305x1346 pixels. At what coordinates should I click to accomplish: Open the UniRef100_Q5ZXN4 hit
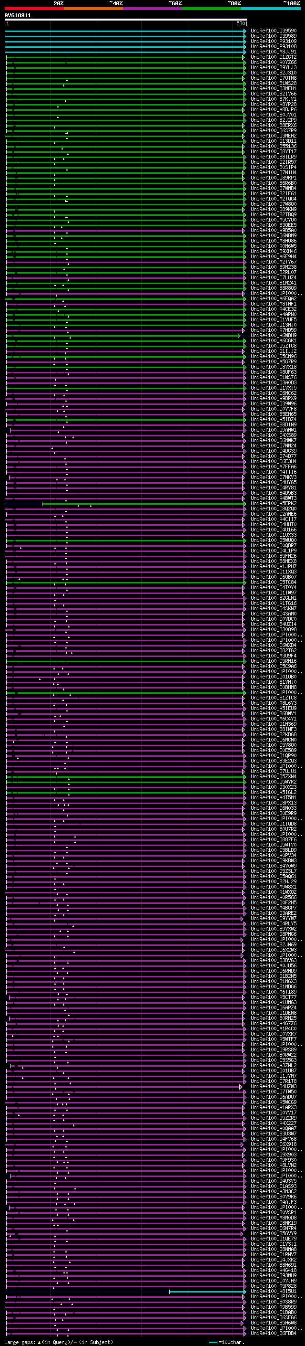point(273,776)
